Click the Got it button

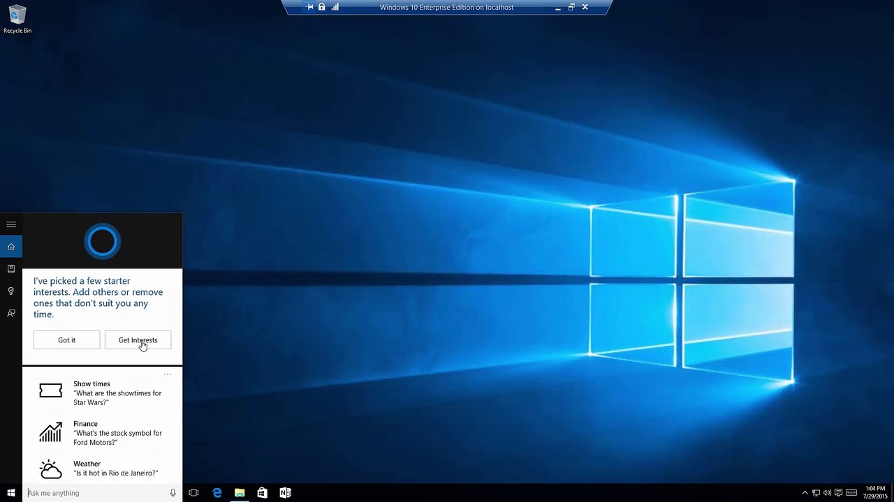[x=66, y=340]
